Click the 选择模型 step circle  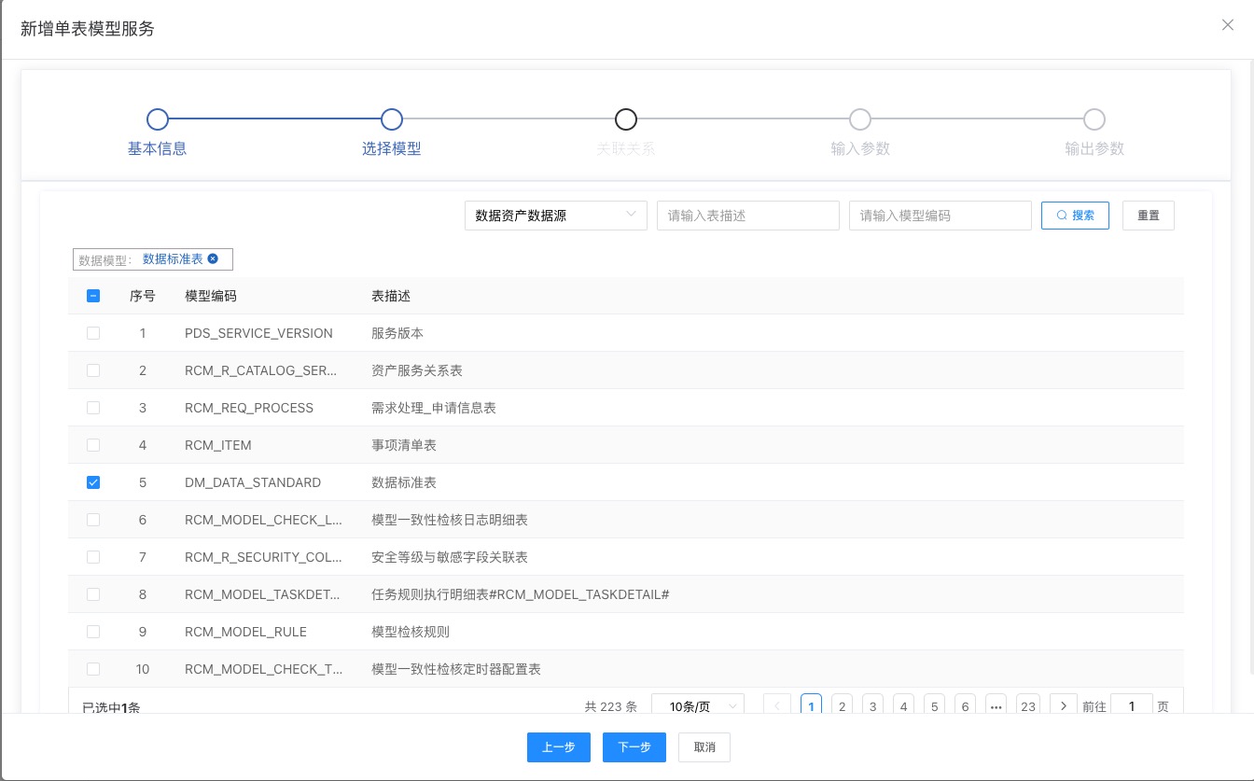tap(392, 119)
